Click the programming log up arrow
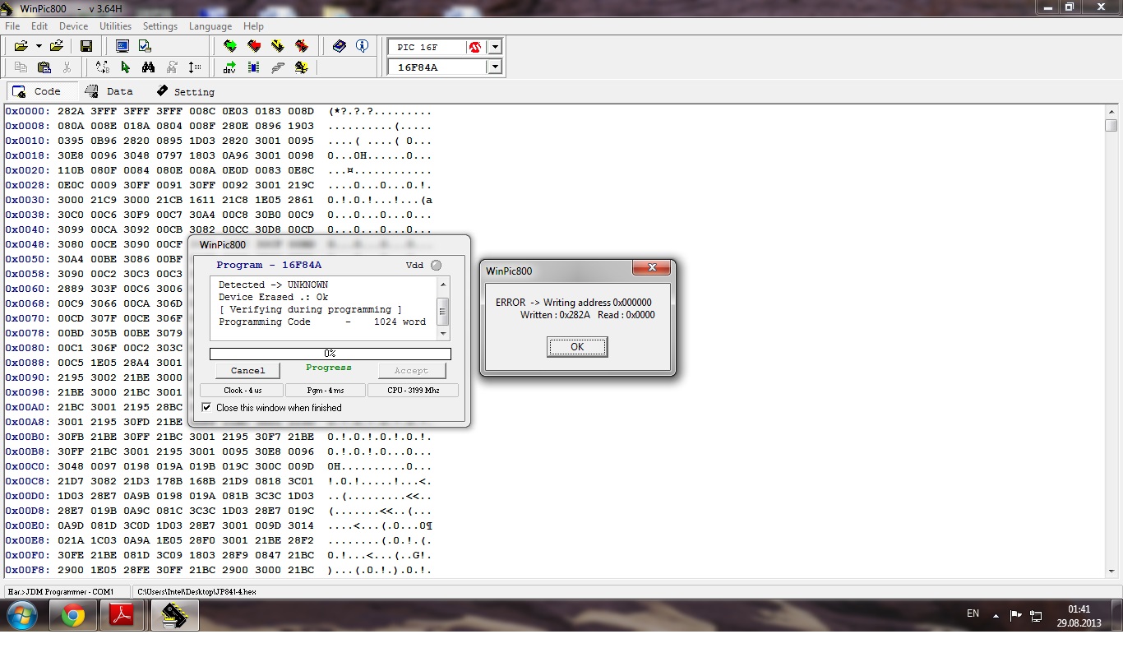This screenshot has height=648, width=1123. (443, 285)
